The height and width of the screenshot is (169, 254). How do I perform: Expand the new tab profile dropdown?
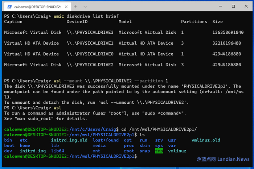[86, 7]
